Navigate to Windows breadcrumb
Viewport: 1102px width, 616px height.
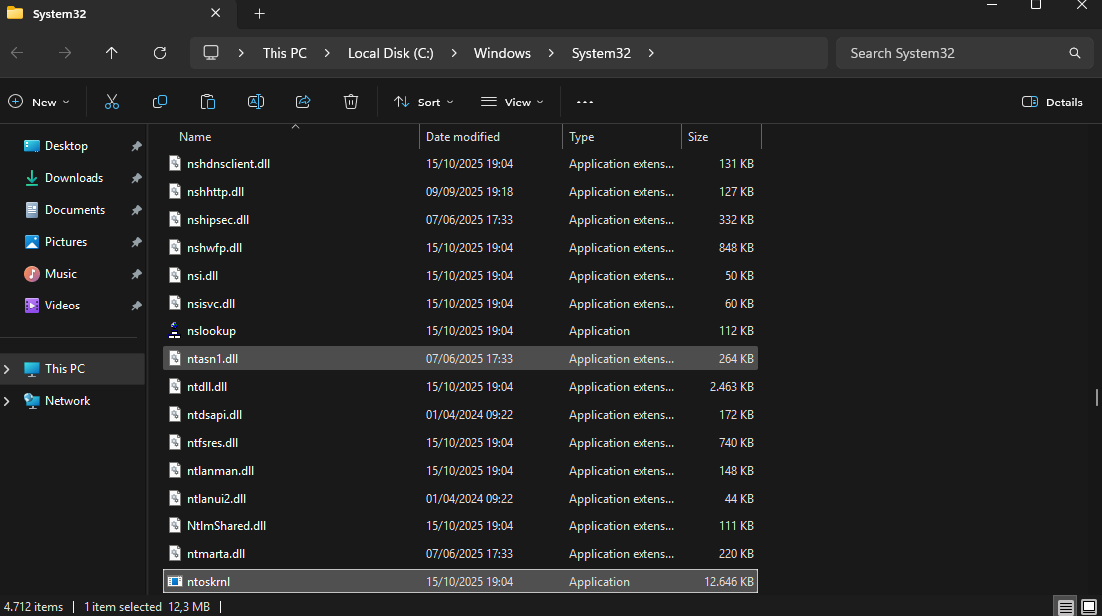point(502,53)
